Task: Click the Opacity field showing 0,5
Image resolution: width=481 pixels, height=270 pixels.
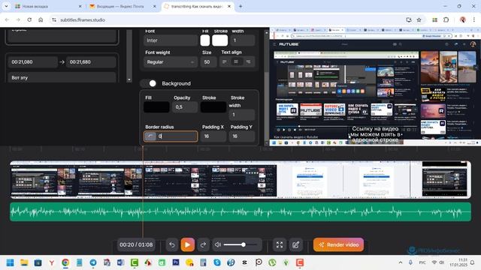Action: tap(185, 107)
